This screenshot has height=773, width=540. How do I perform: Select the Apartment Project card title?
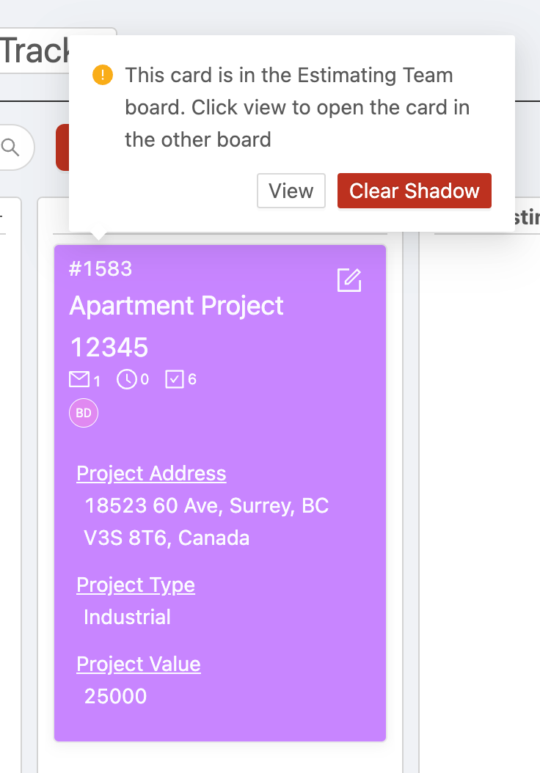177,306
